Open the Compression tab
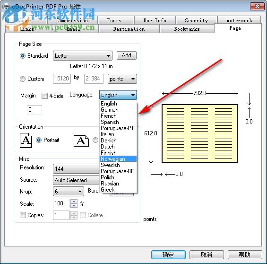267x264 pixels. point(72,20)
